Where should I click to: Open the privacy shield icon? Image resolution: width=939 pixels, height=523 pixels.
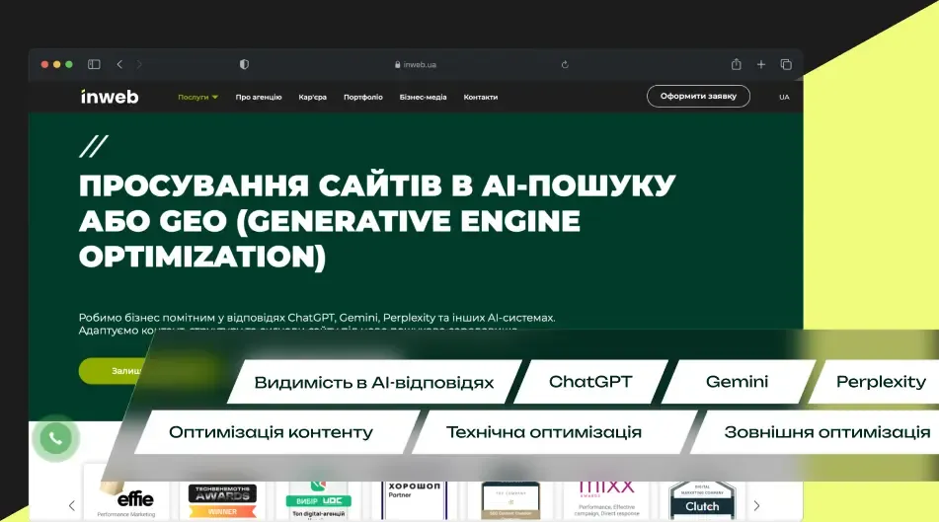[244, 64]
